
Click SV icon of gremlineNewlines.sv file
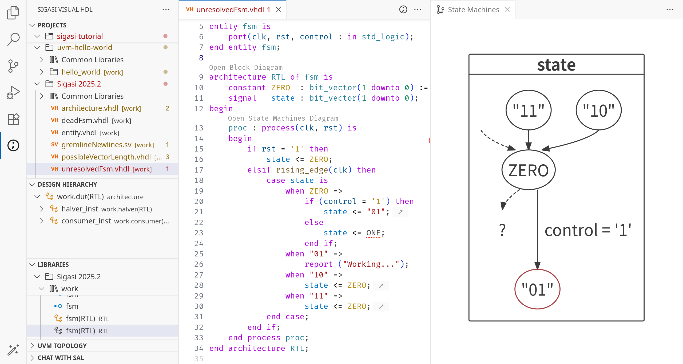coord(55,145)
